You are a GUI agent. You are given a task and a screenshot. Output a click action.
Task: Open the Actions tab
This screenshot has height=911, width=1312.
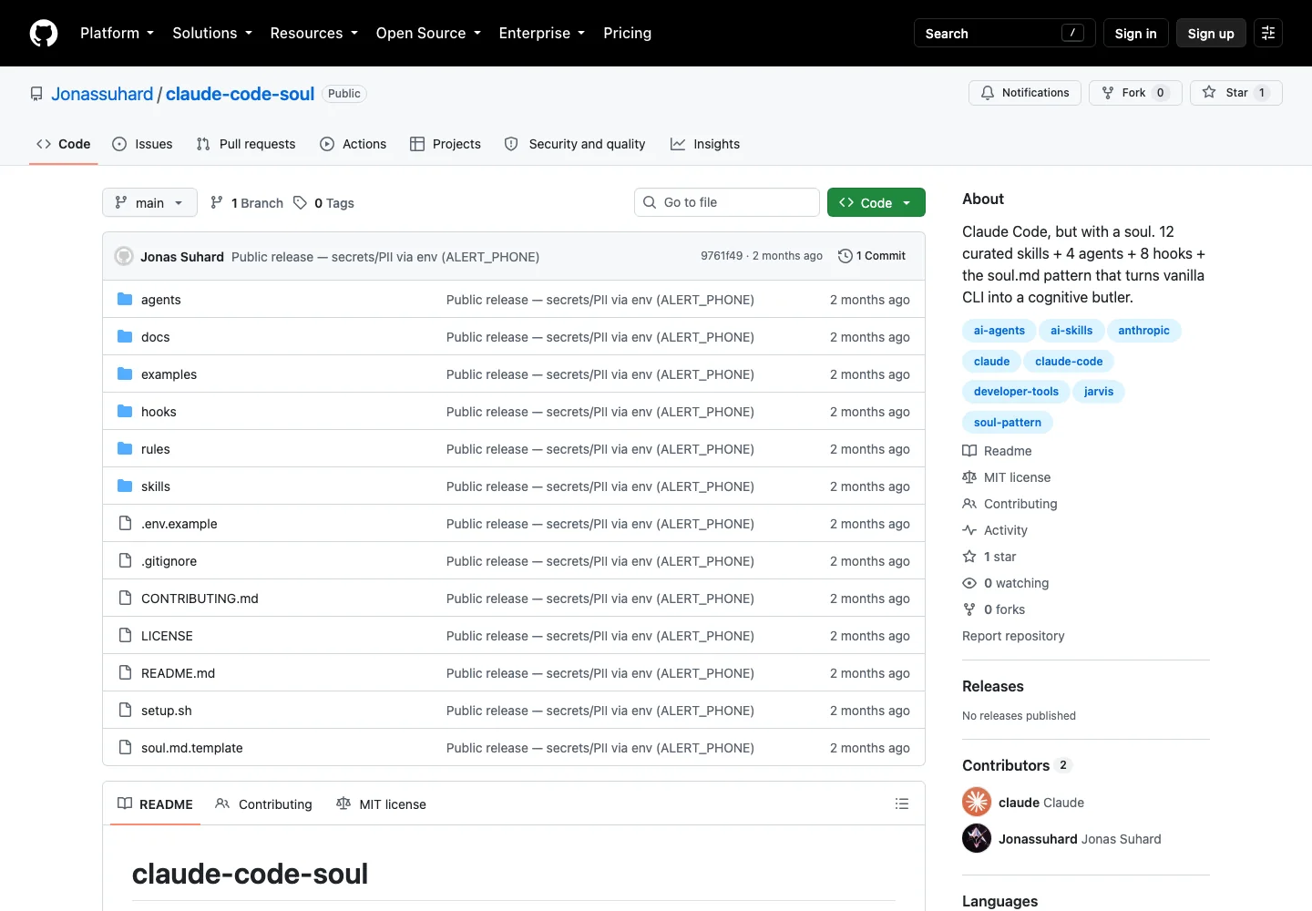354,144
